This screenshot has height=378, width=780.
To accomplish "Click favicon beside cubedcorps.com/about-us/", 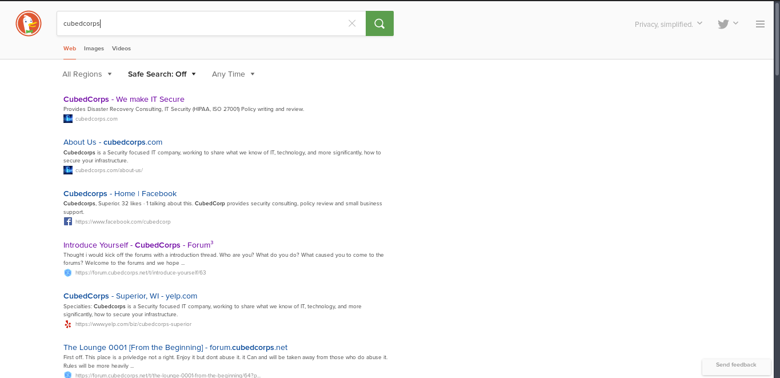I will pyautogui.click(x=68, y=170).
